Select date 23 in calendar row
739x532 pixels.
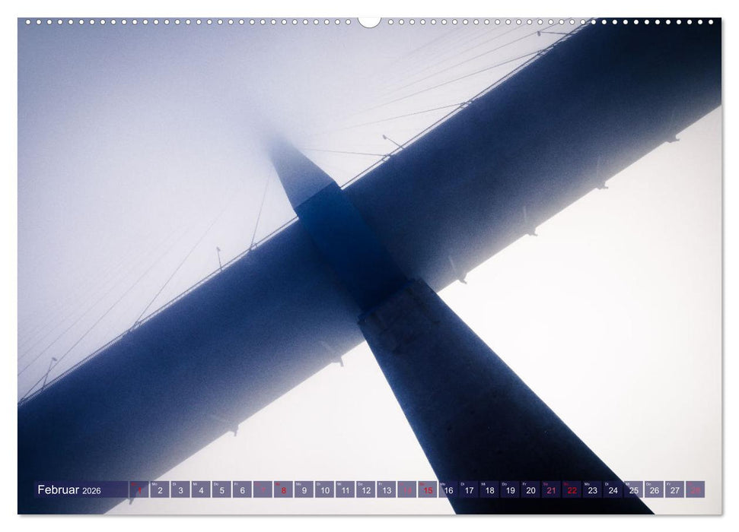click(x=592, y=490)
